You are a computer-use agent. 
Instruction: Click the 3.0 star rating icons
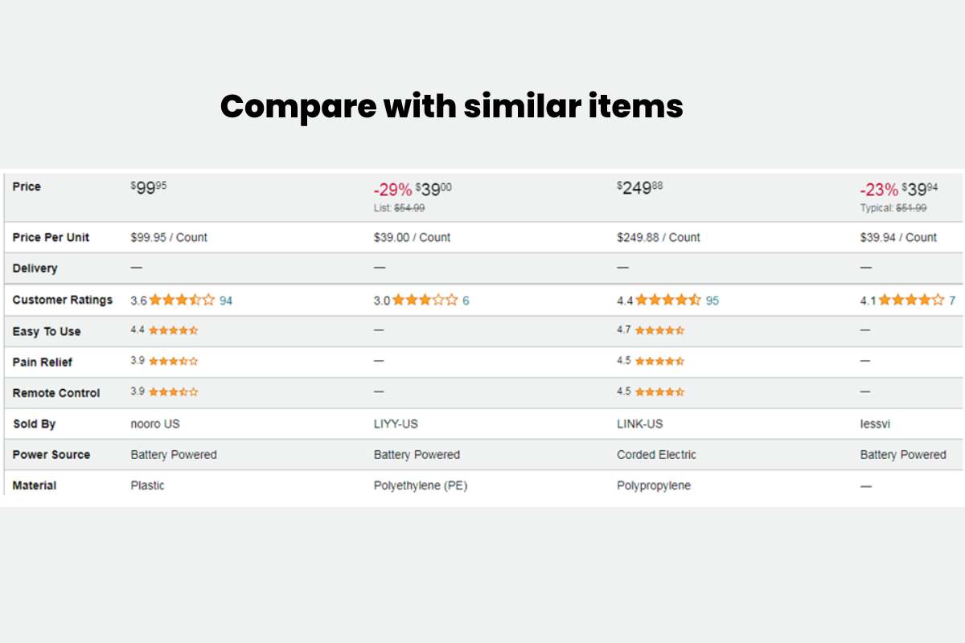point(425,300)
